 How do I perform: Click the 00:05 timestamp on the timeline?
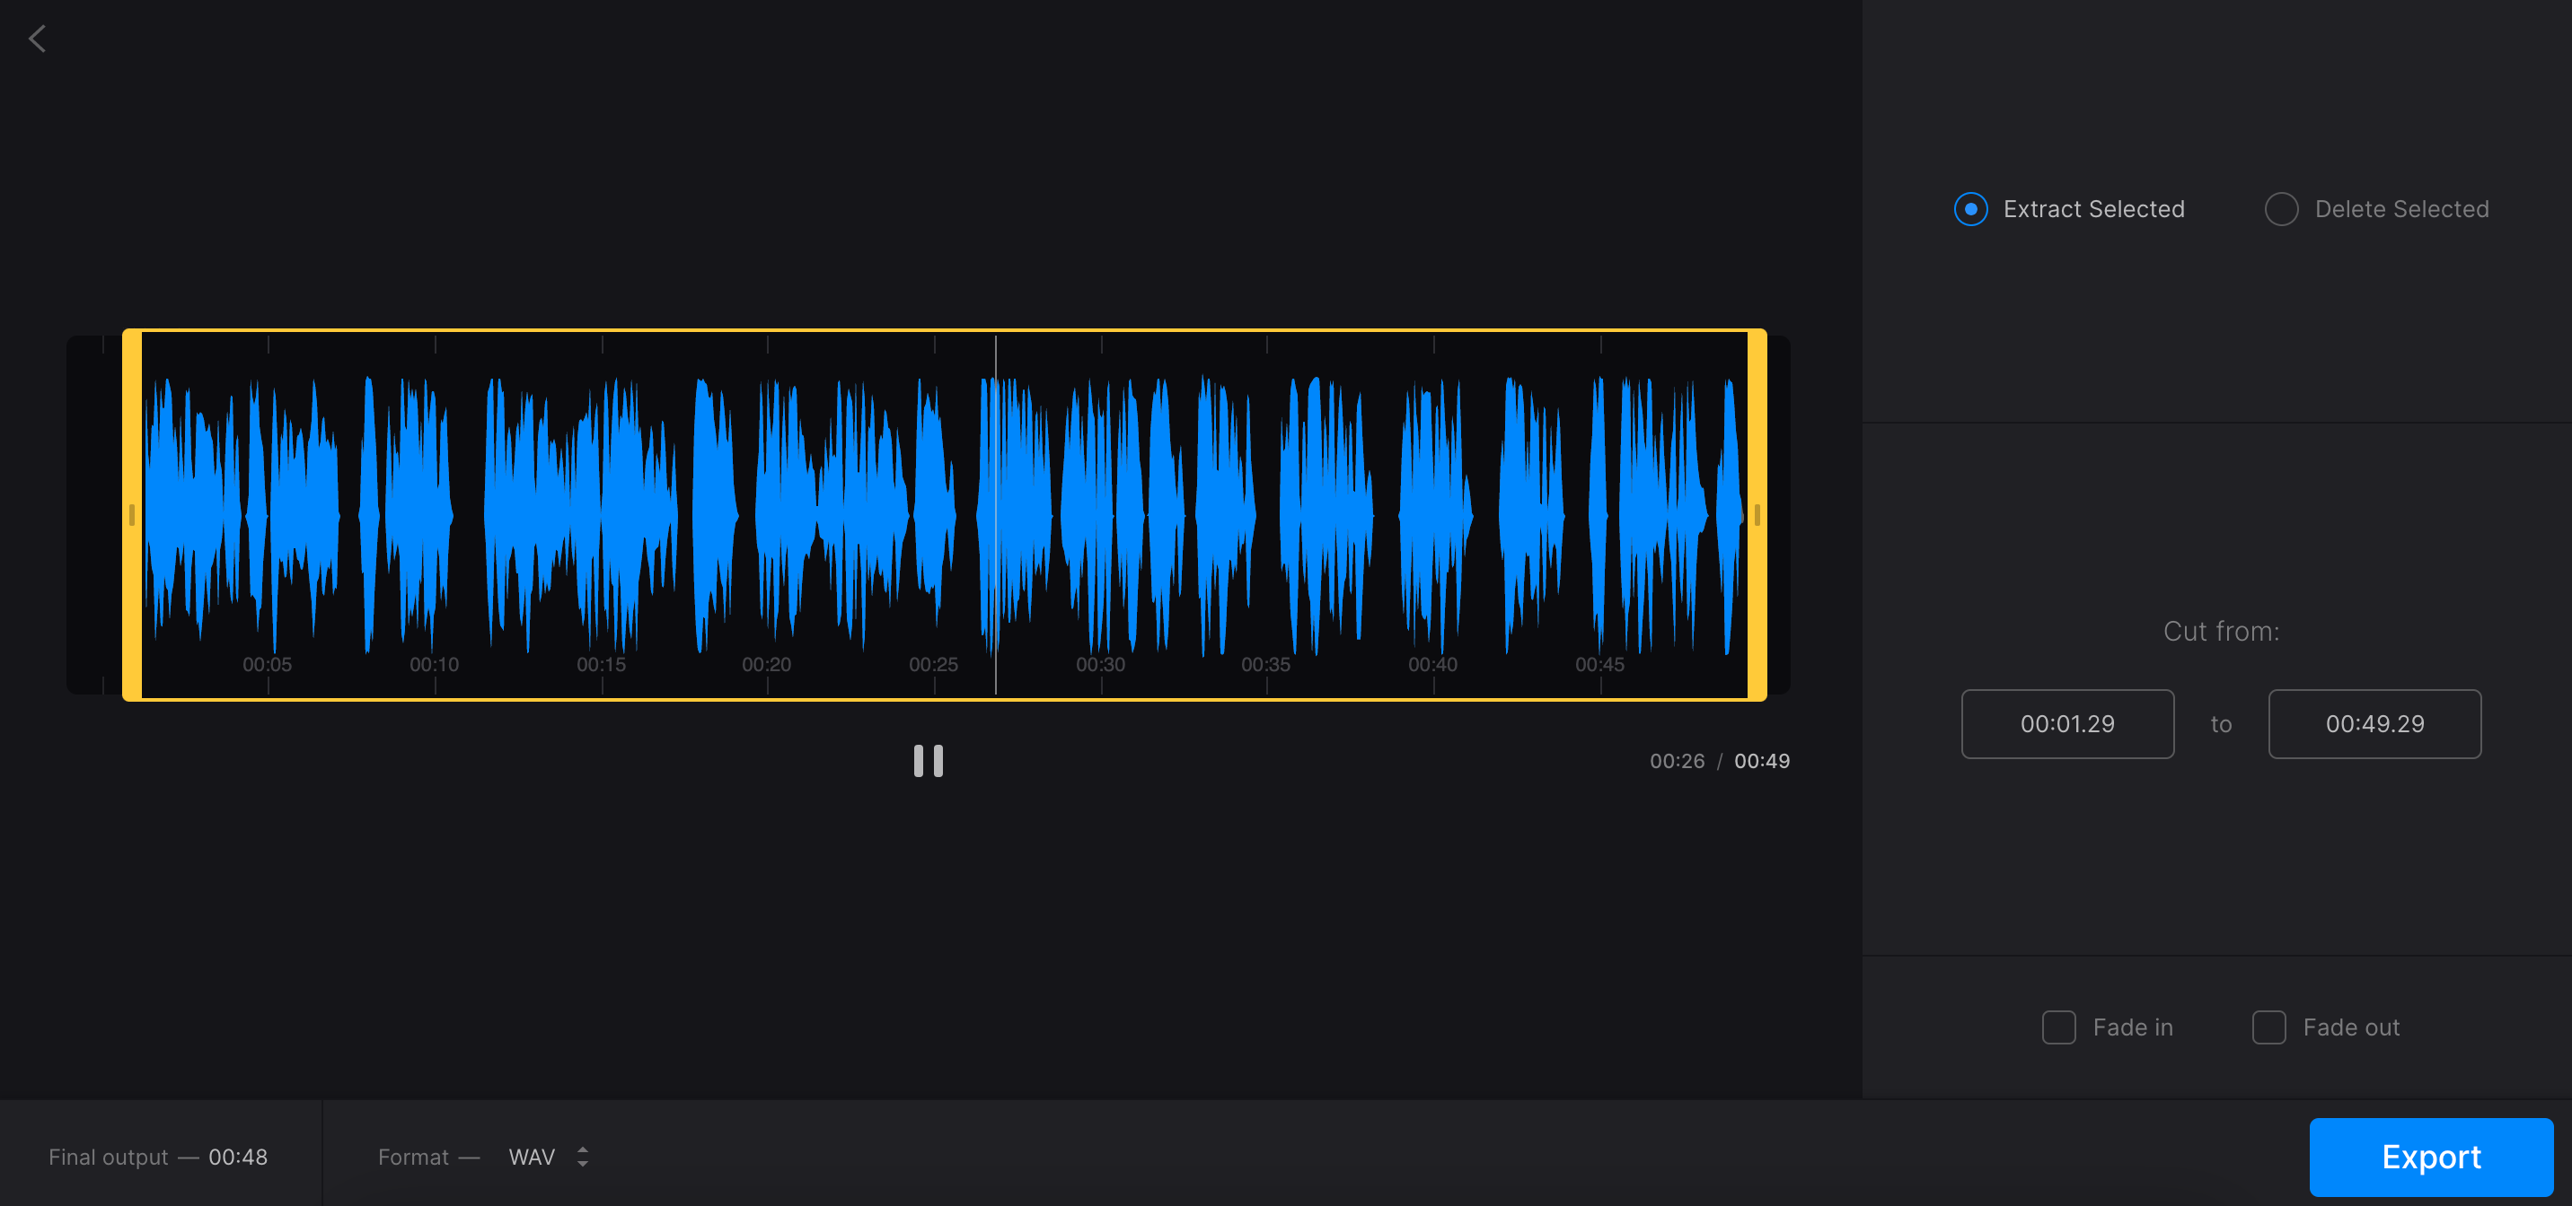[x=266, y=663]
